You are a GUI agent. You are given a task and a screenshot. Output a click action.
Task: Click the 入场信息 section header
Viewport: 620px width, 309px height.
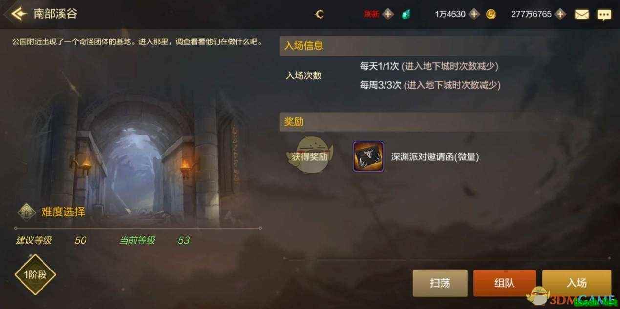(x=304, y=46)
